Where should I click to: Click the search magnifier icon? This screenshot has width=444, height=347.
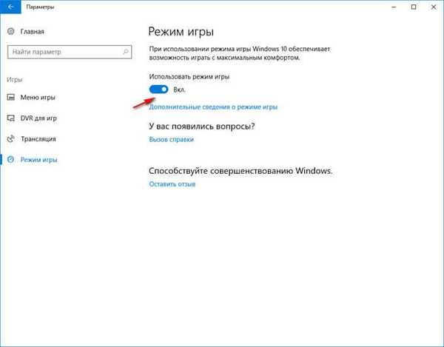[126, 52]
